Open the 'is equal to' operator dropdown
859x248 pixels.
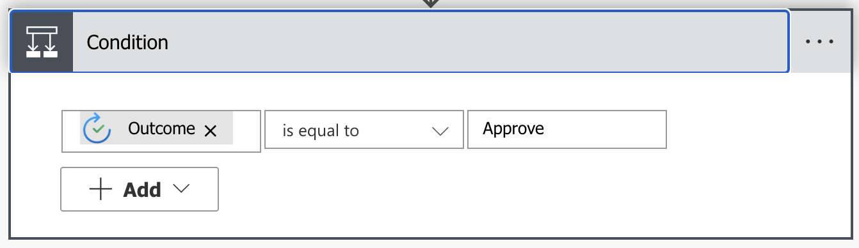pyautogui.click(x=364, y=130)
